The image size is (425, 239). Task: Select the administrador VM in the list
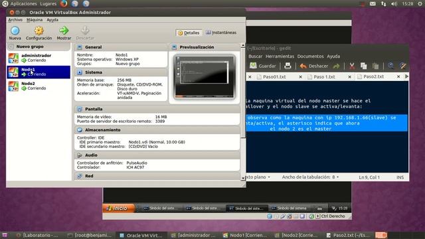click(x=39, y=58)
